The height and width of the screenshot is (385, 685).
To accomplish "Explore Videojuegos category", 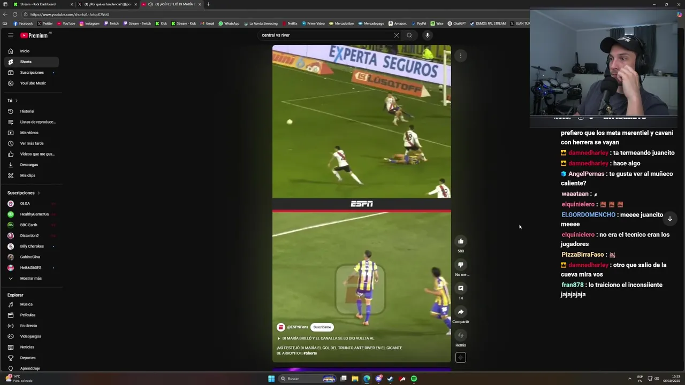I will click(32, 336).
